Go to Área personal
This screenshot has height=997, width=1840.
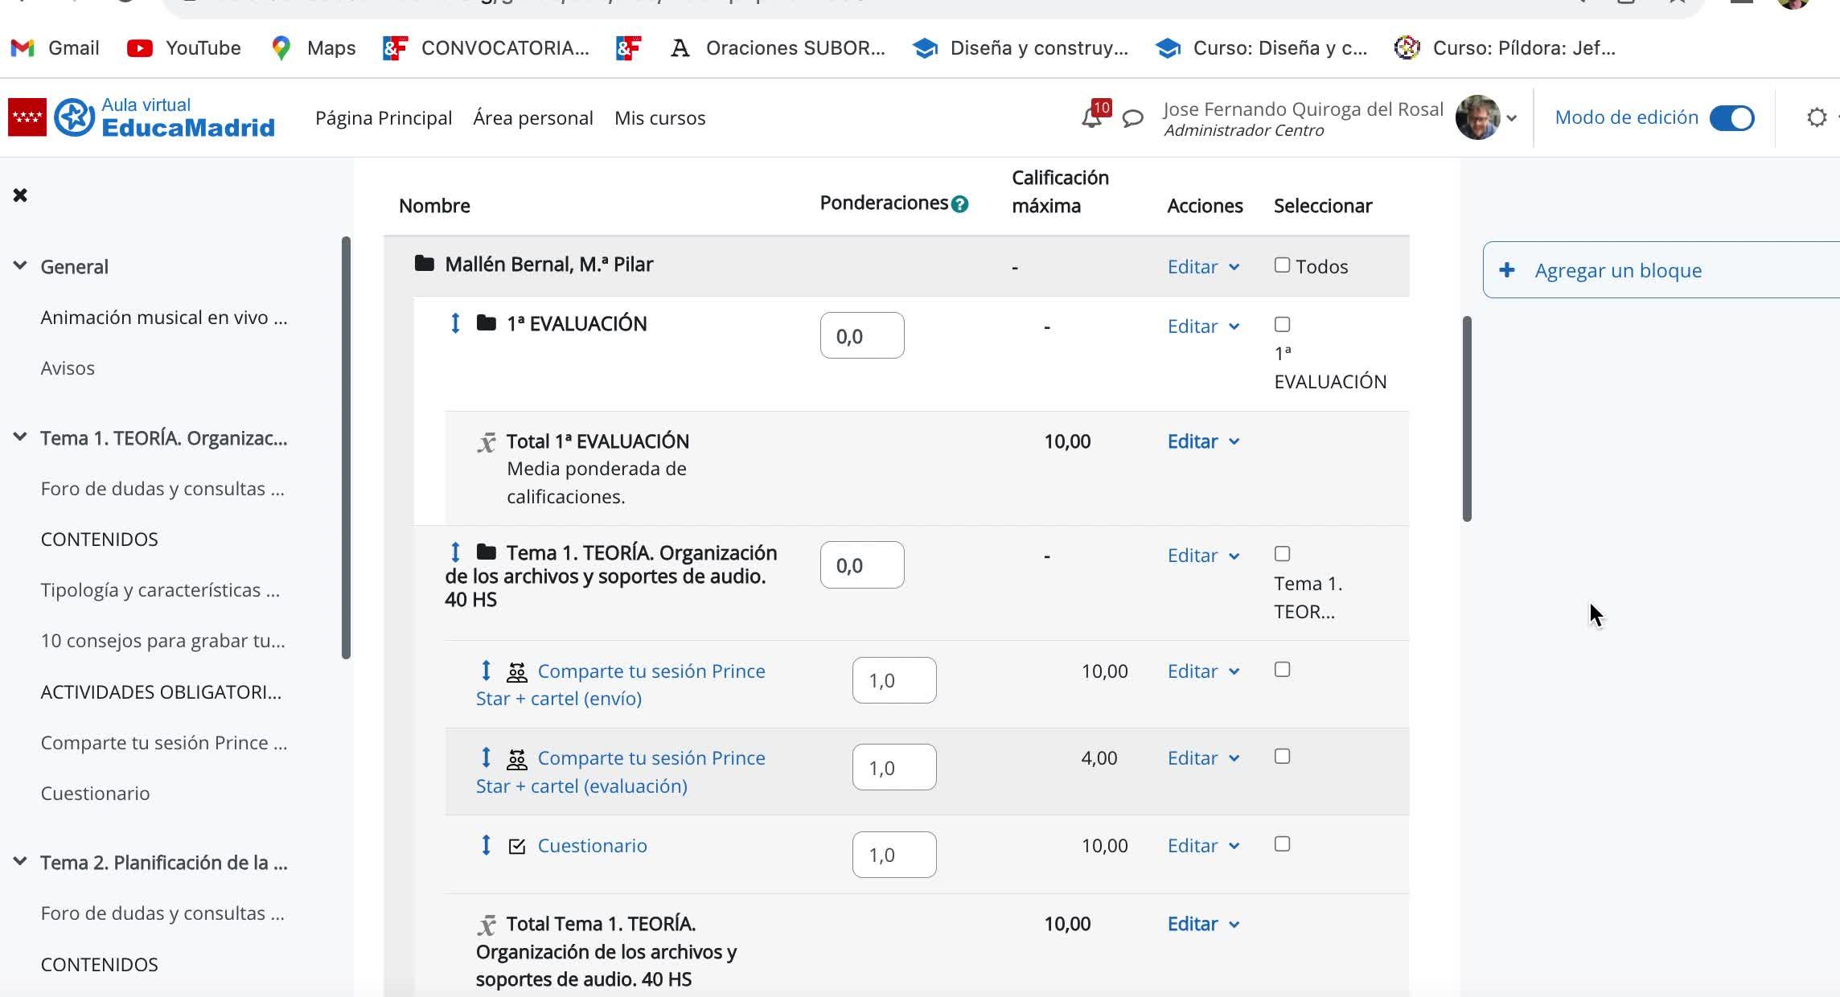(x=532, y=118)
